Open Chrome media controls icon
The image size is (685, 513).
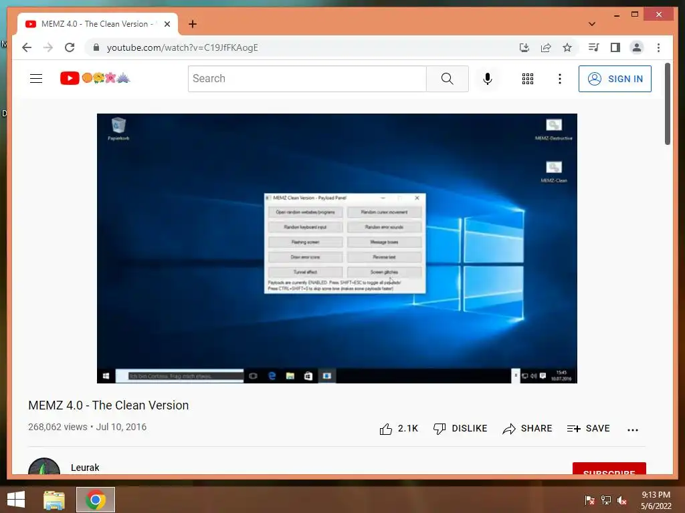tap(594, 47)
